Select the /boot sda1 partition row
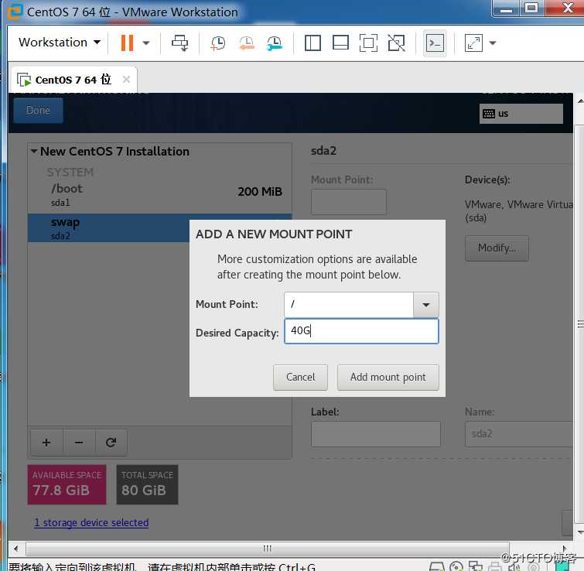 [160, 195]
